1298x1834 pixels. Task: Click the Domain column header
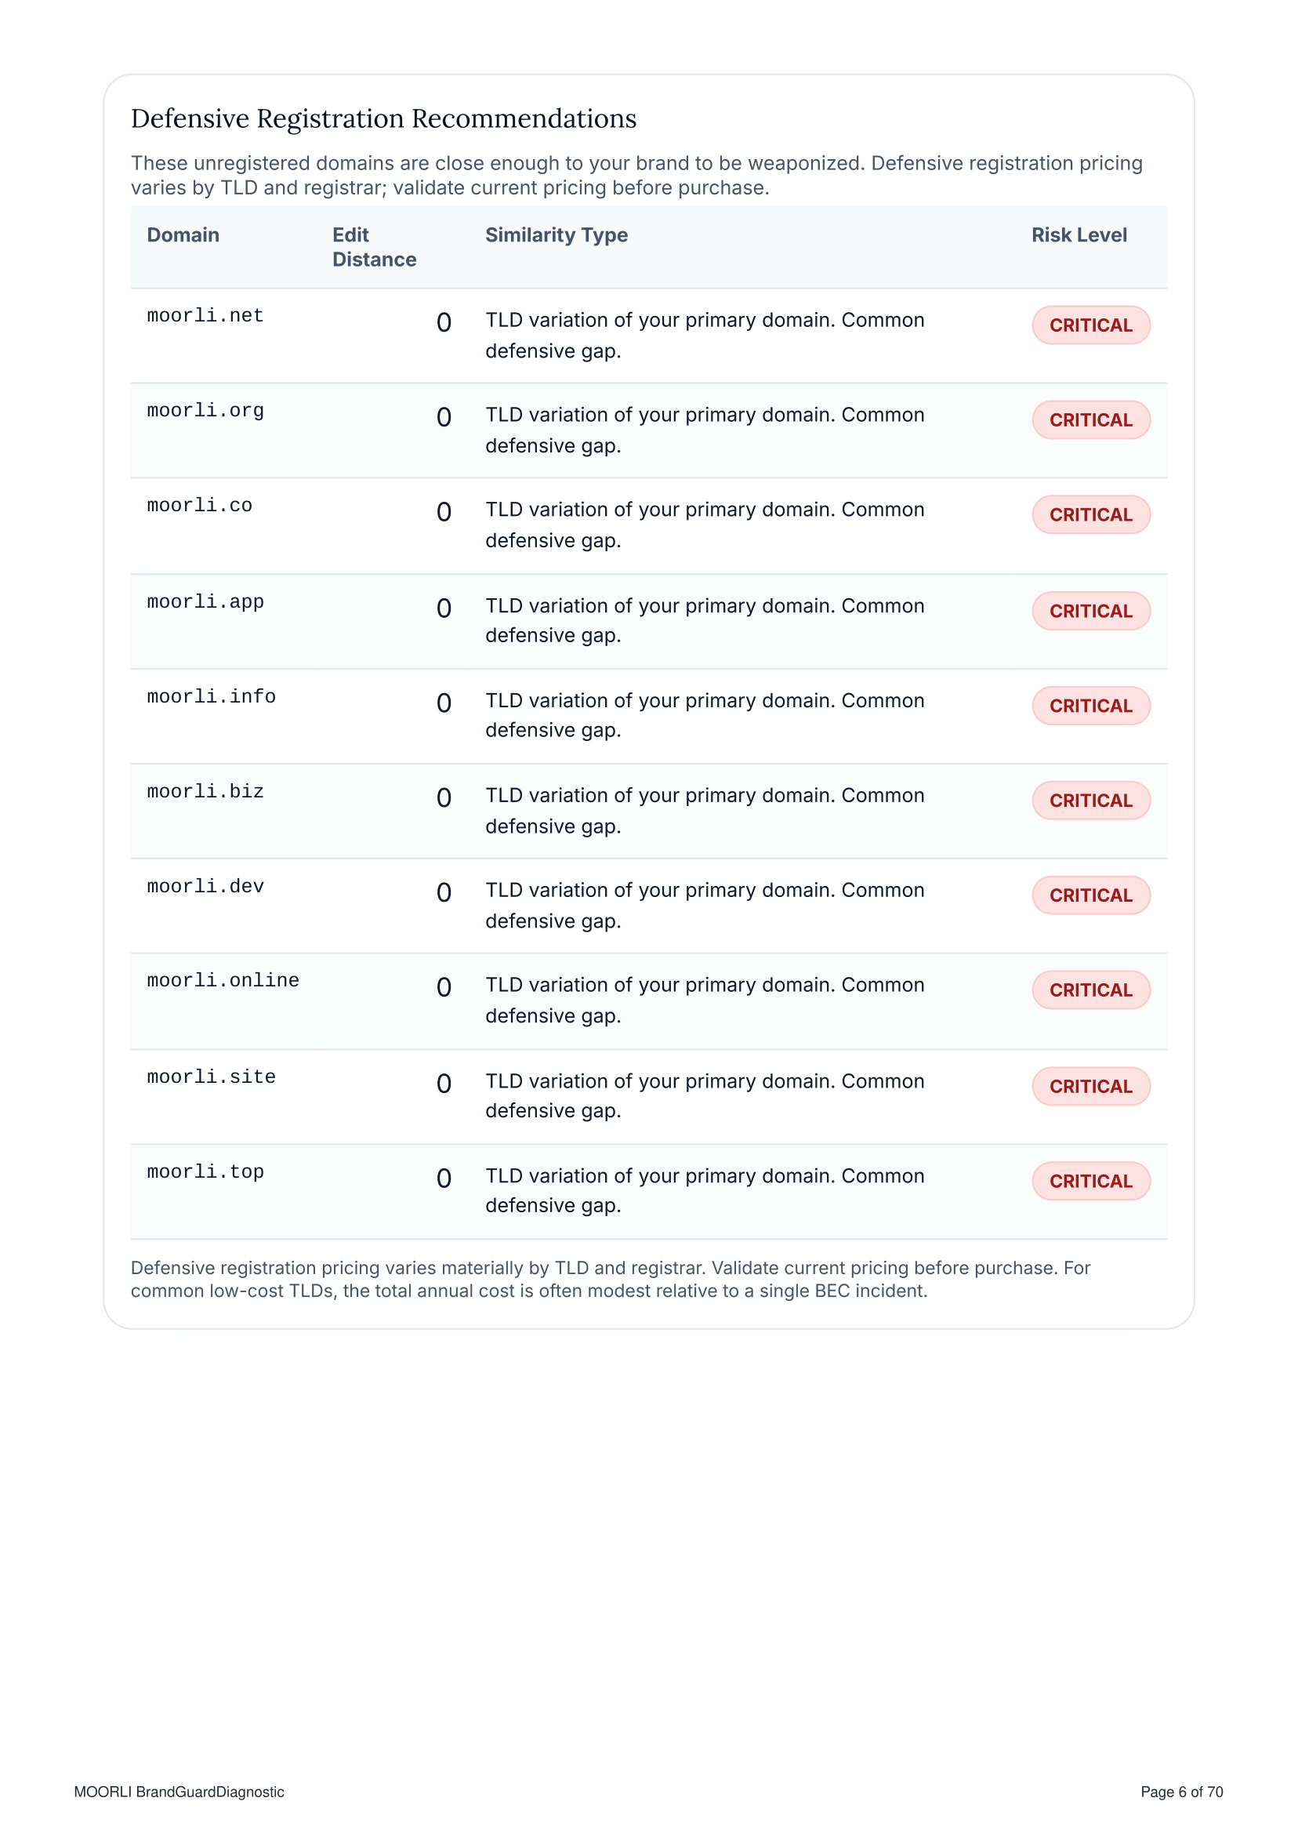click(183, 235)
